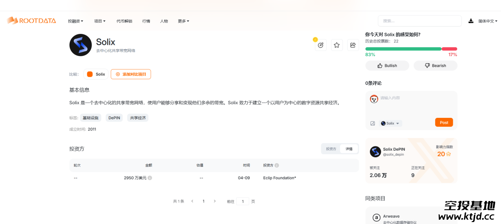The width and height of the screenshot is (501, 224).
Task: Share Solix via the share icon
Action: click(x=353, y=45)
